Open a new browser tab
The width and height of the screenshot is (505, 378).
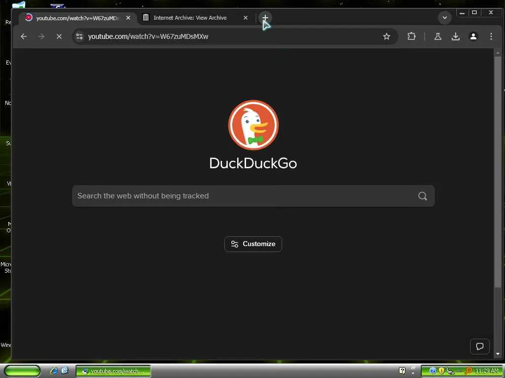click(x=265, y=18)
